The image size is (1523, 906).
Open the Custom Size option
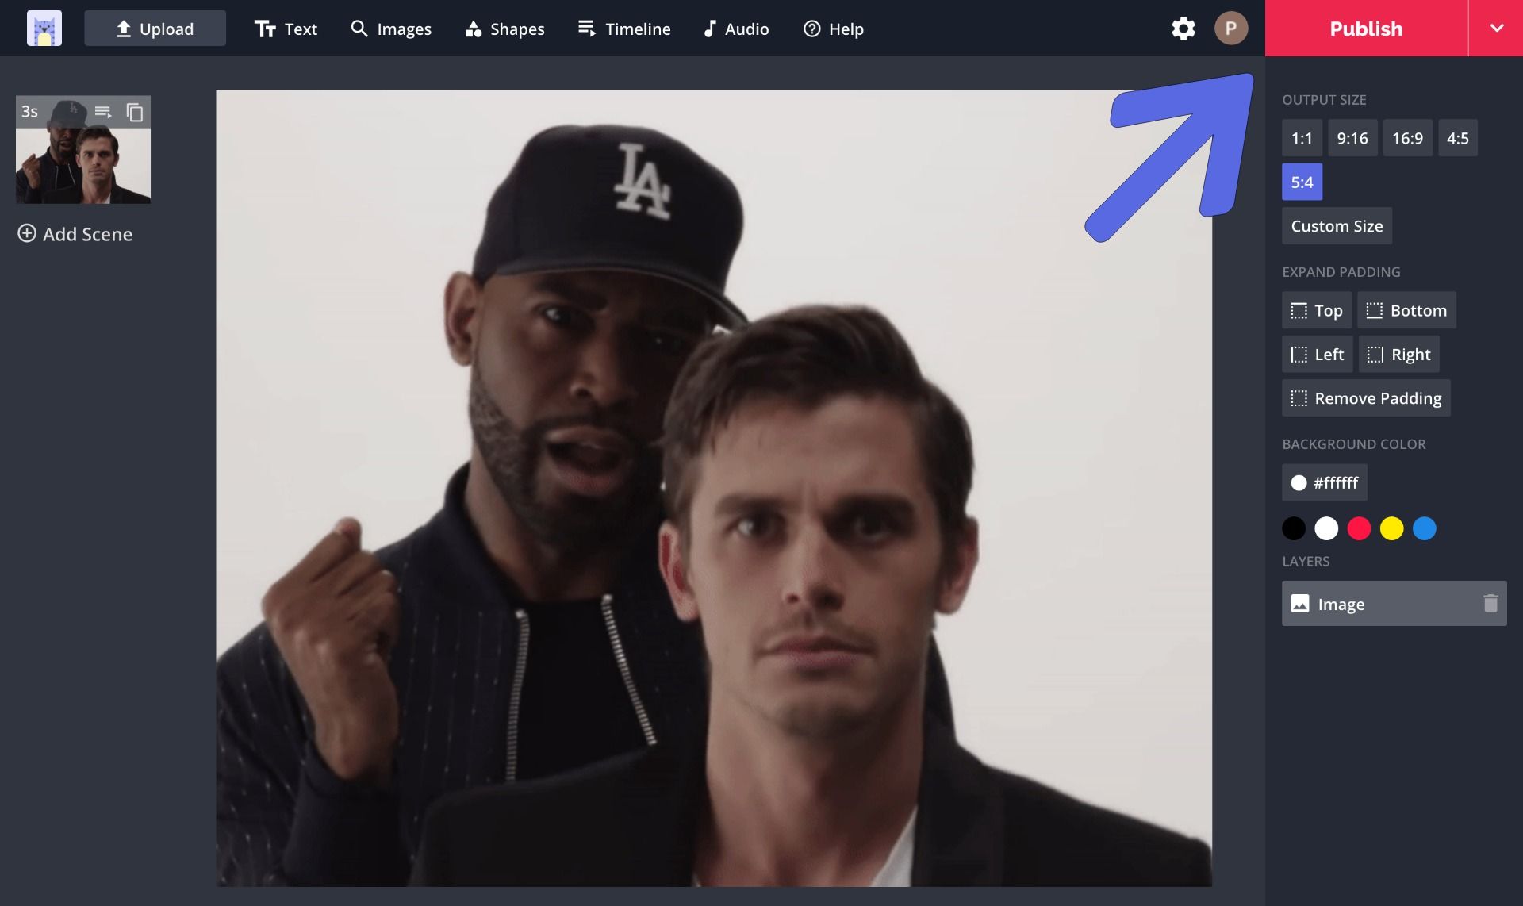coord(1337,226)
